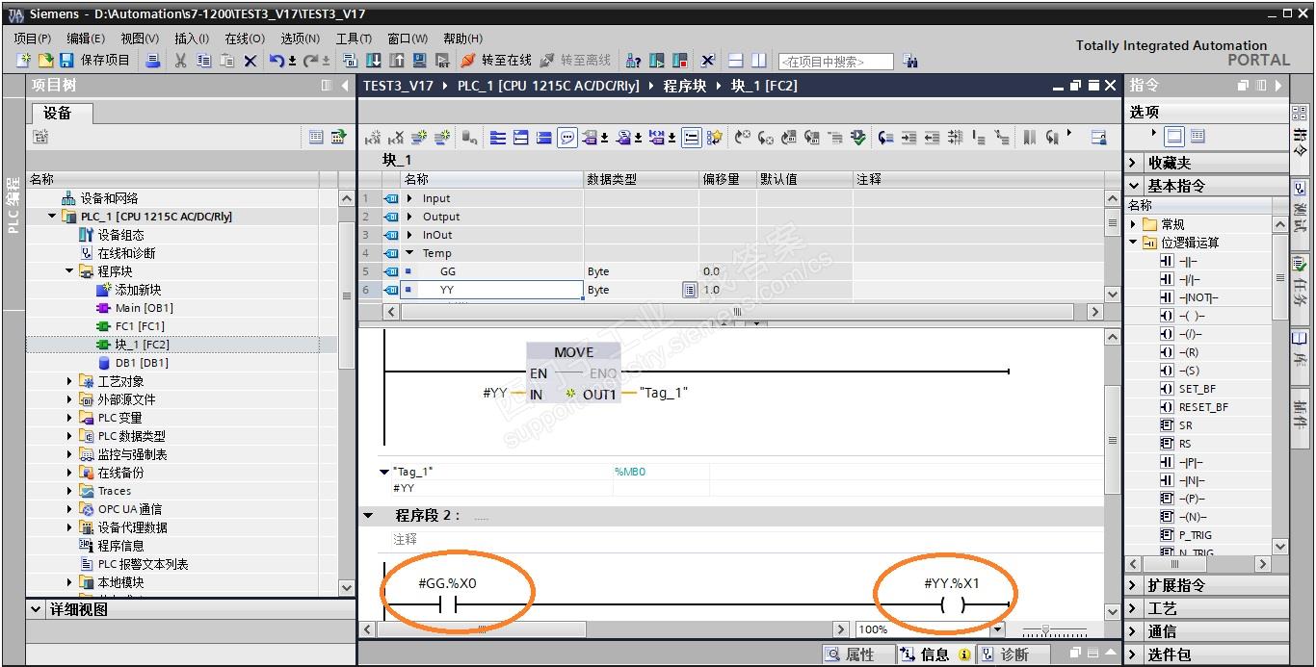Click the 保存项目 button

[x=94, y=61]
